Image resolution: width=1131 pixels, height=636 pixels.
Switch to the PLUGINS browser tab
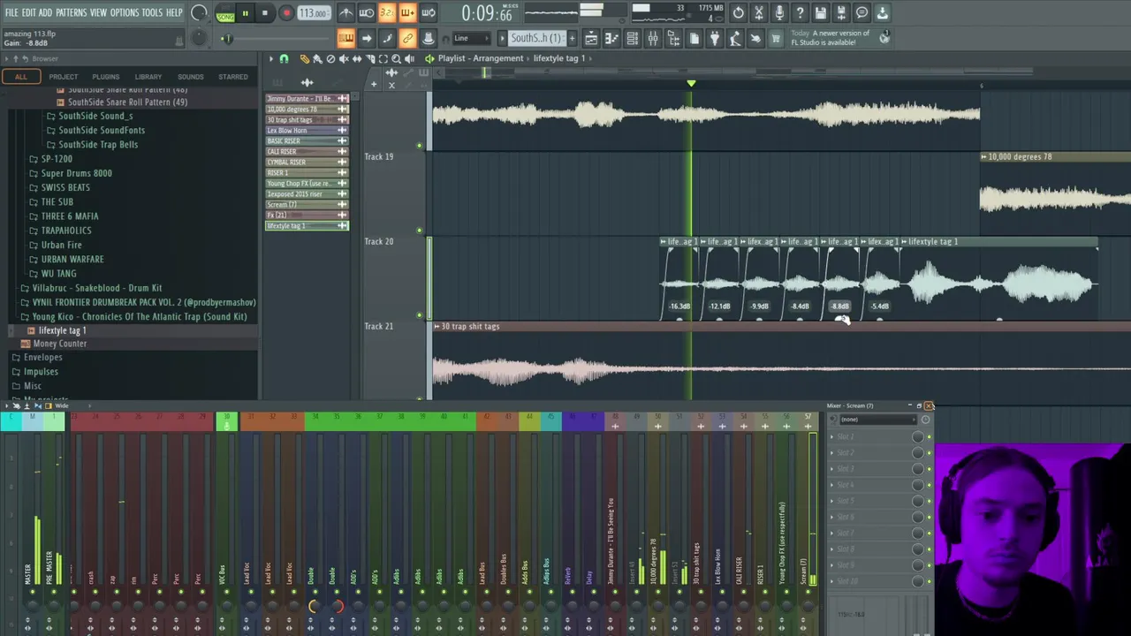[105, 77]
